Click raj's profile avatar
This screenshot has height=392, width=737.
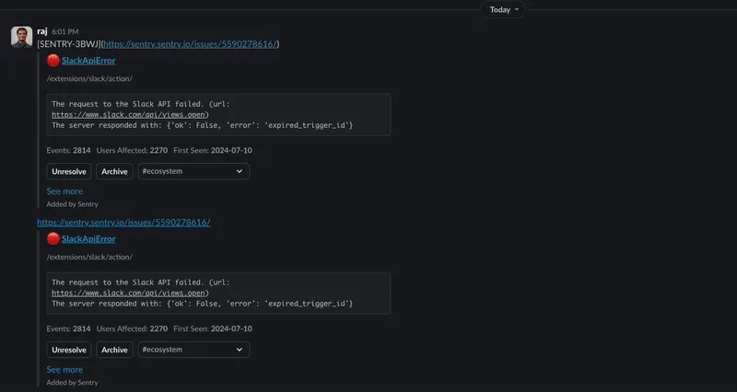tap(21, 37)
